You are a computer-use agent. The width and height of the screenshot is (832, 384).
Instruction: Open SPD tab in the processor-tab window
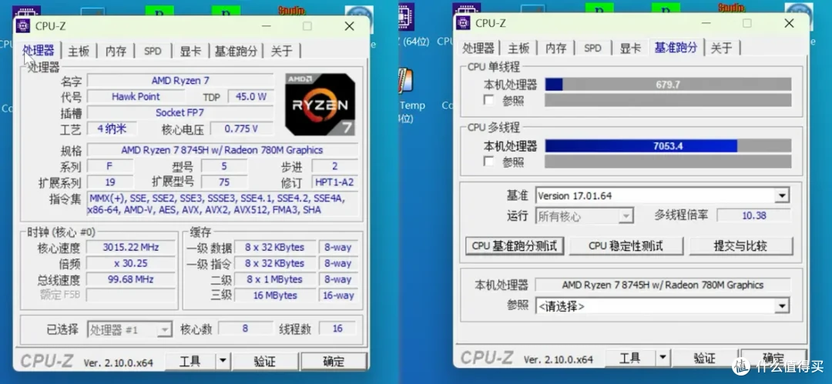pyautogui.click(x=153, y=51)
